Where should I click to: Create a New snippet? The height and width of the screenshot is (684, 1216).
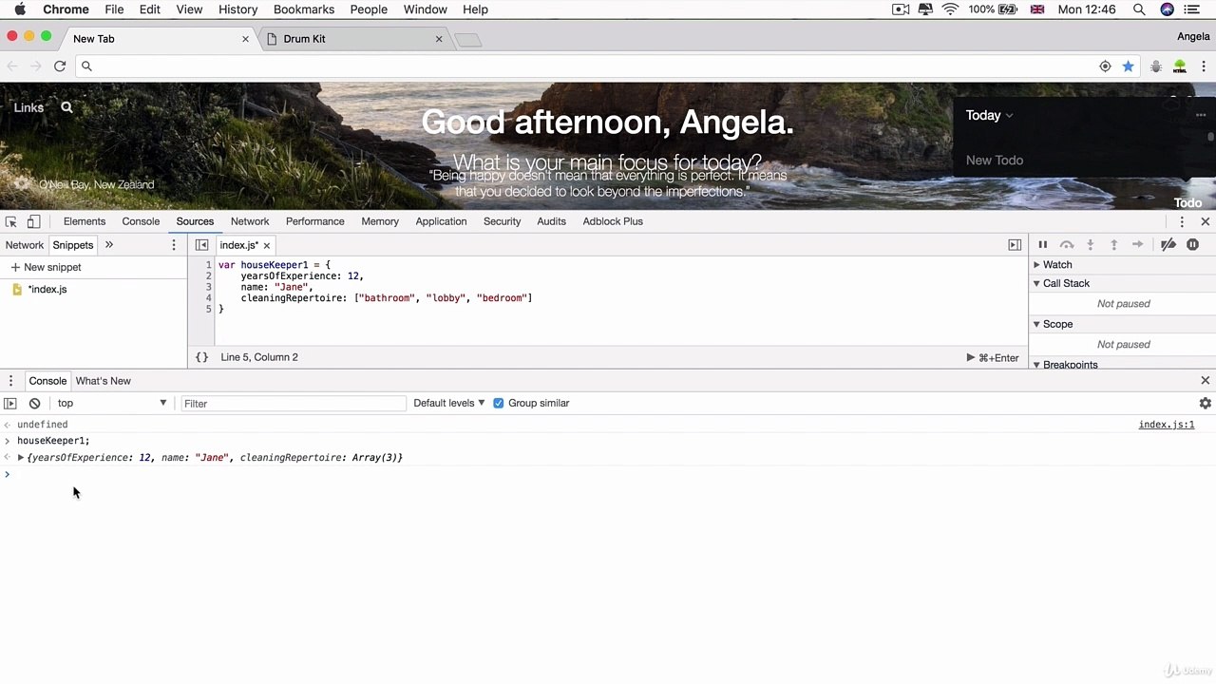tap(46, 268)
